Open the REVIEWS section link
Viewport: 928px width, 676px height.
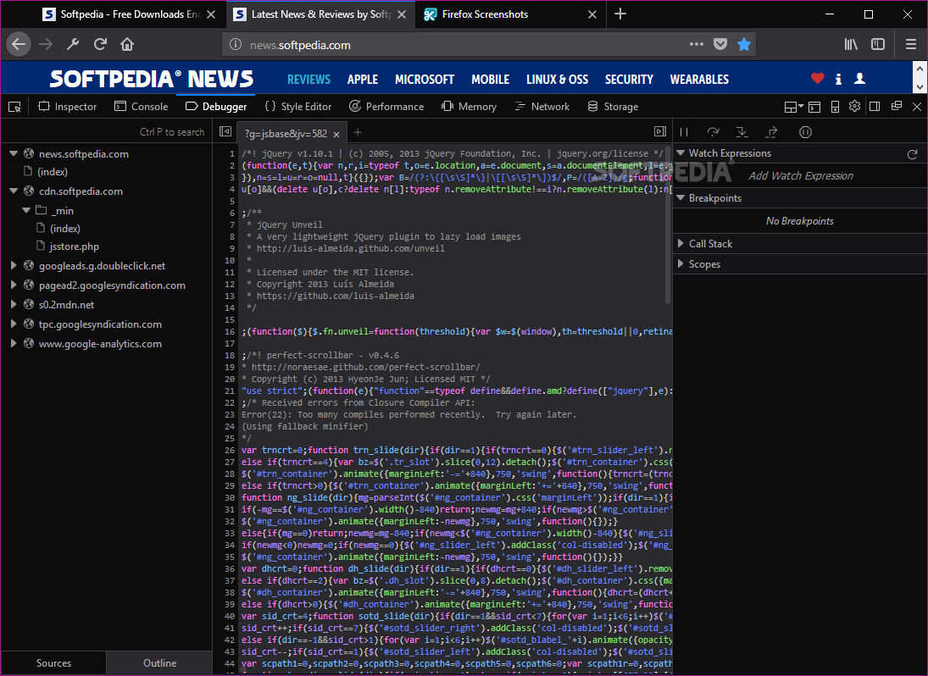click(309, 80)
